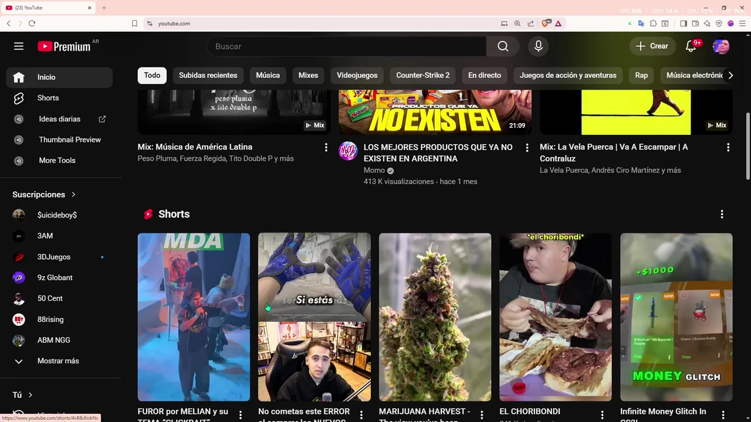
Task: Open the browser main menu
Action: pos(742,23)
